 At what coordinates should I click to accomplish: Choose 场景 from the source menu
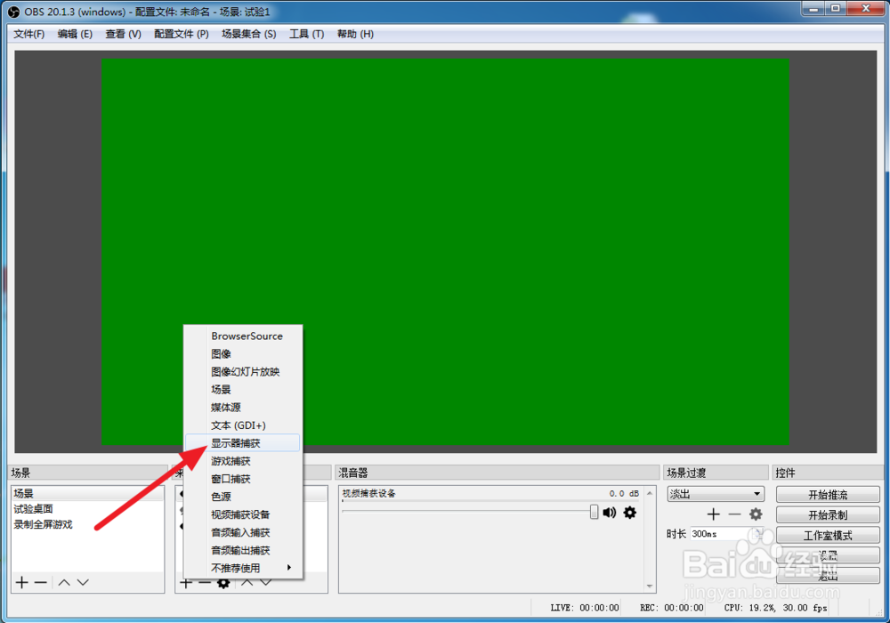243,389
